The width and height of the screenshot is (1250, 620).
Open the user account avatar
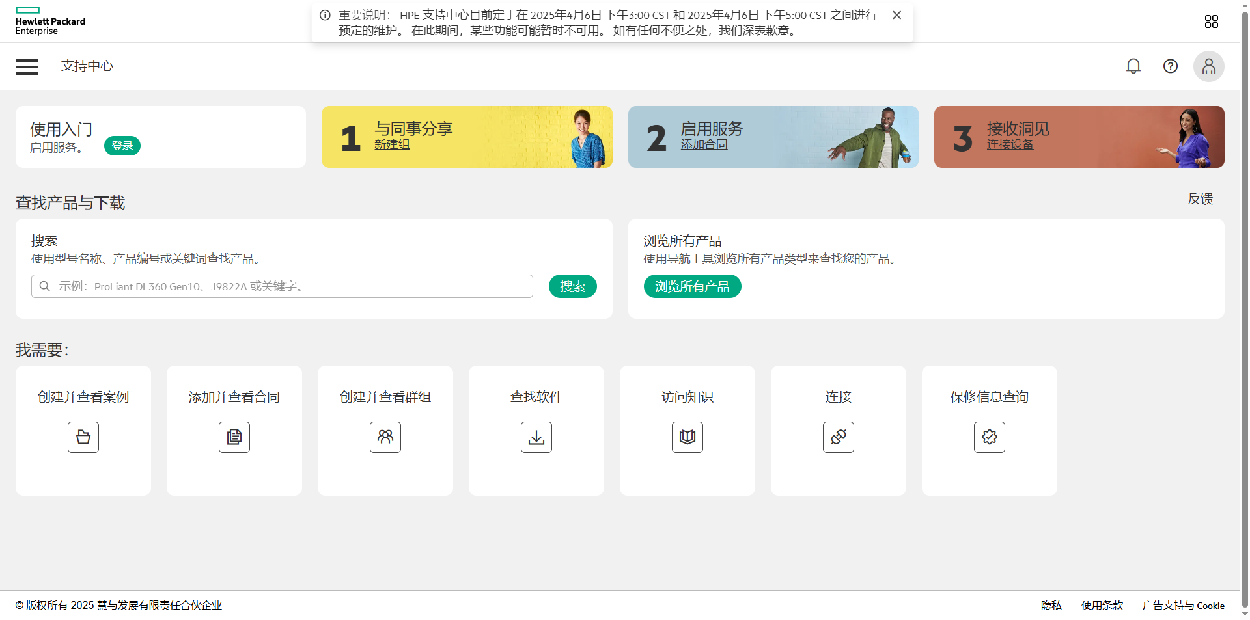click(x=1209, y=66)
